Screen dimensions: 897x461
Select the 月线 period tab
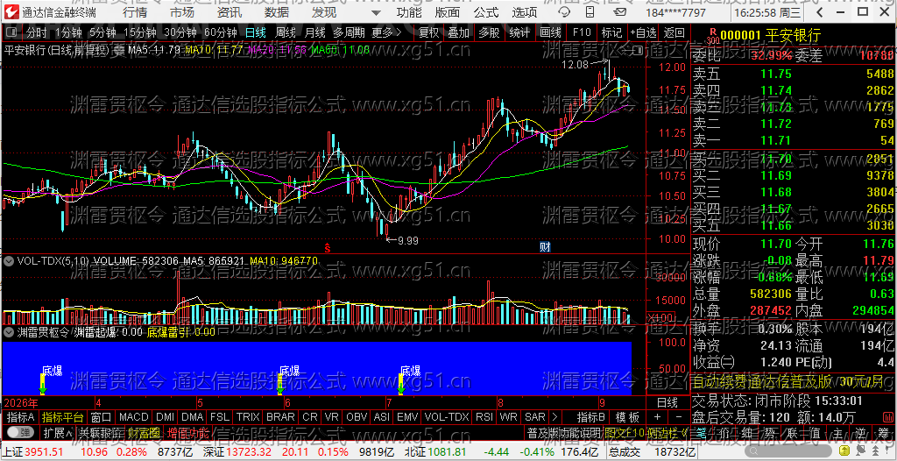click(x=314, y=32)
